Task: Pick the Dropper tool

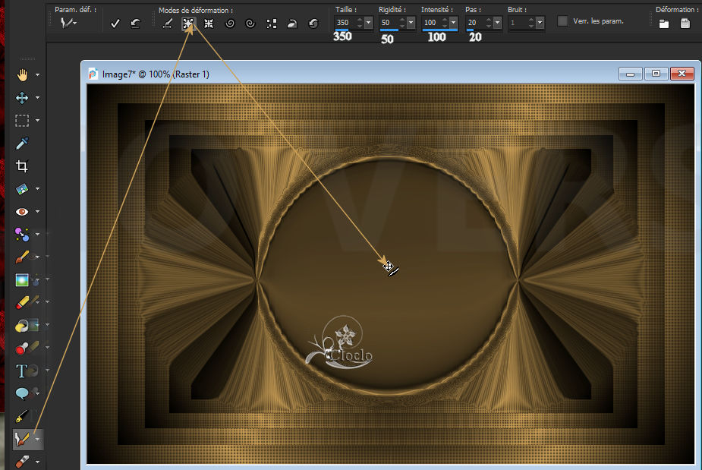Action: click(22, 143)
